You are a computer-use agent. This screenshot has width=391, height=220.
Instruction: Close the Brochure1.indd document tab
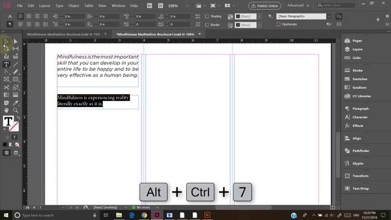coord(200,34)
